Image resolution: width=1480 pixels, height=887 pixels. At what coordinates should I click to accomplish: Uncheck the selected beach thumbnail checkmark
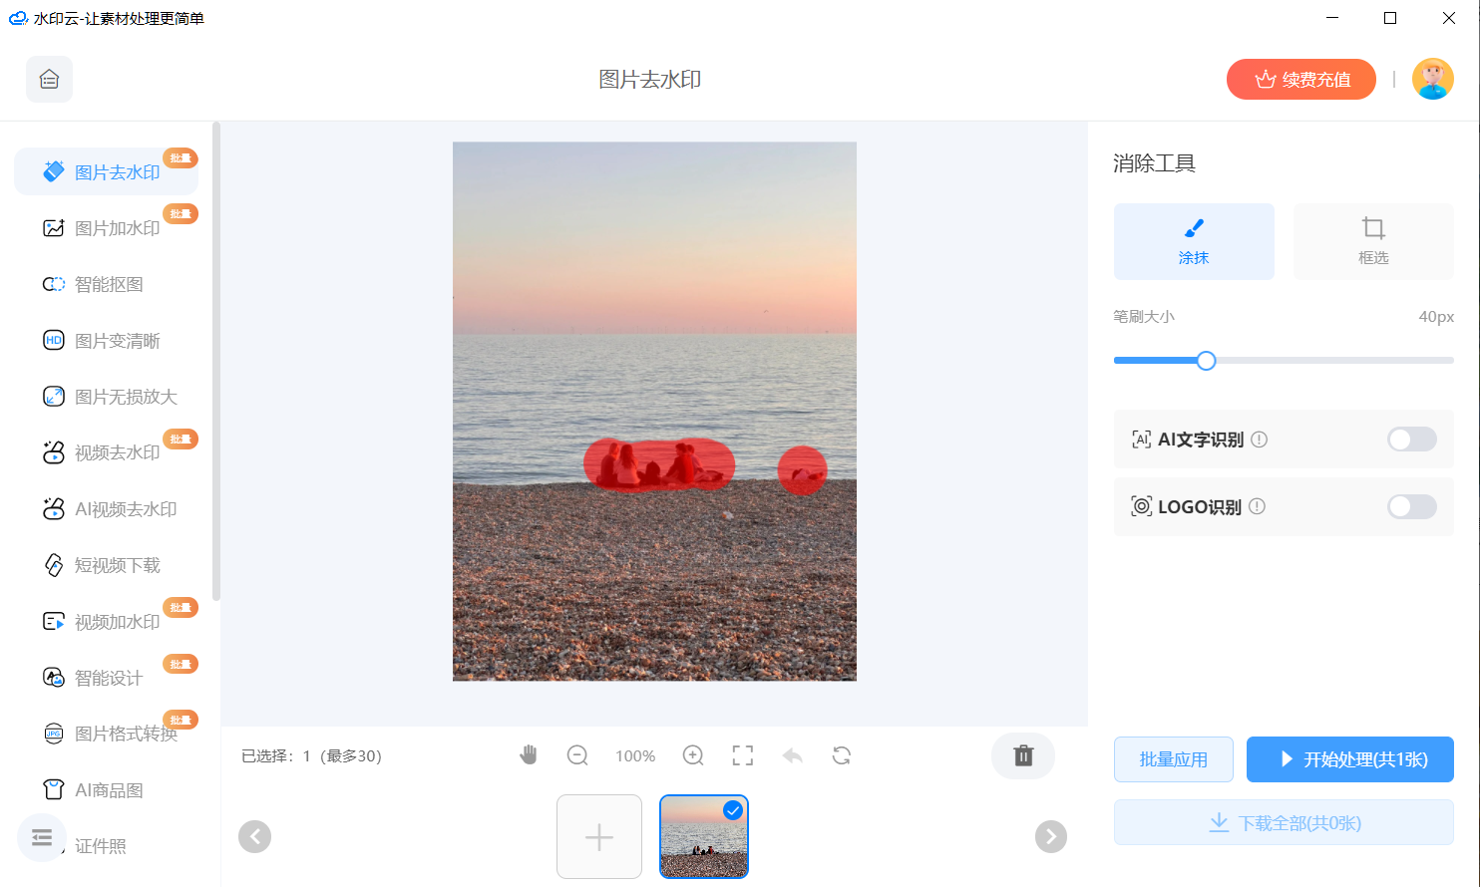[x=733, y=810]
